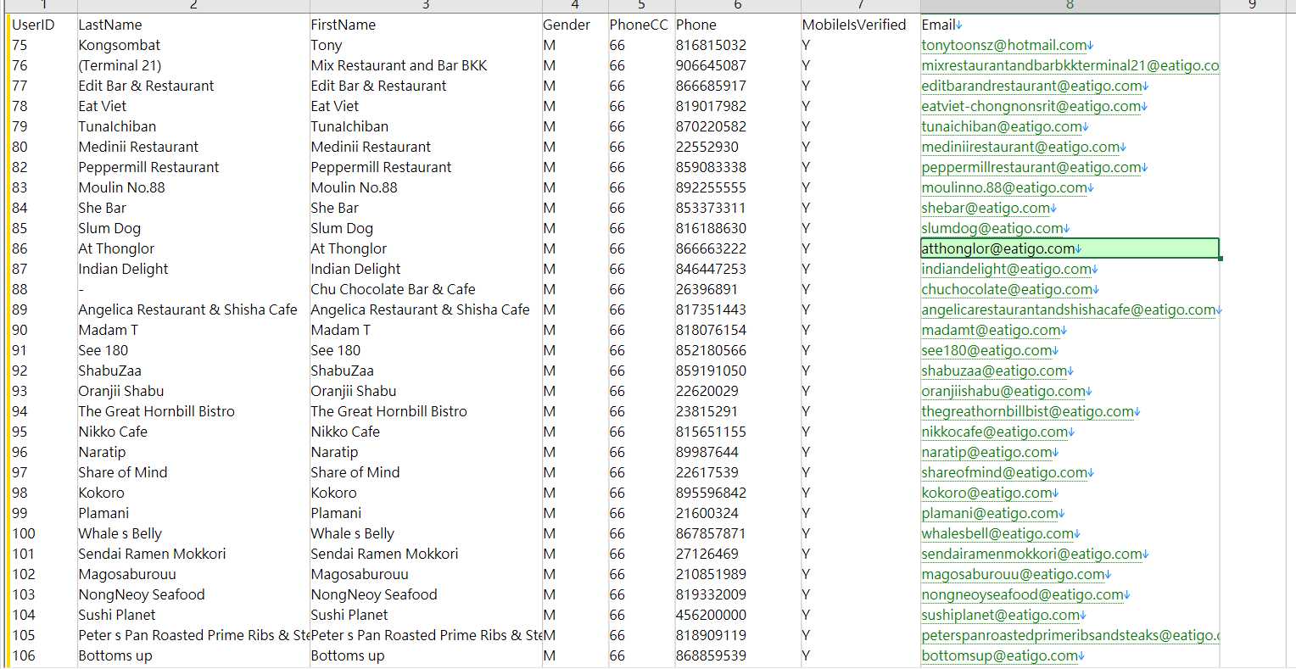
Task: Select the oranjiishabu@eatigo.com email cell
Action: point(1070,391)
